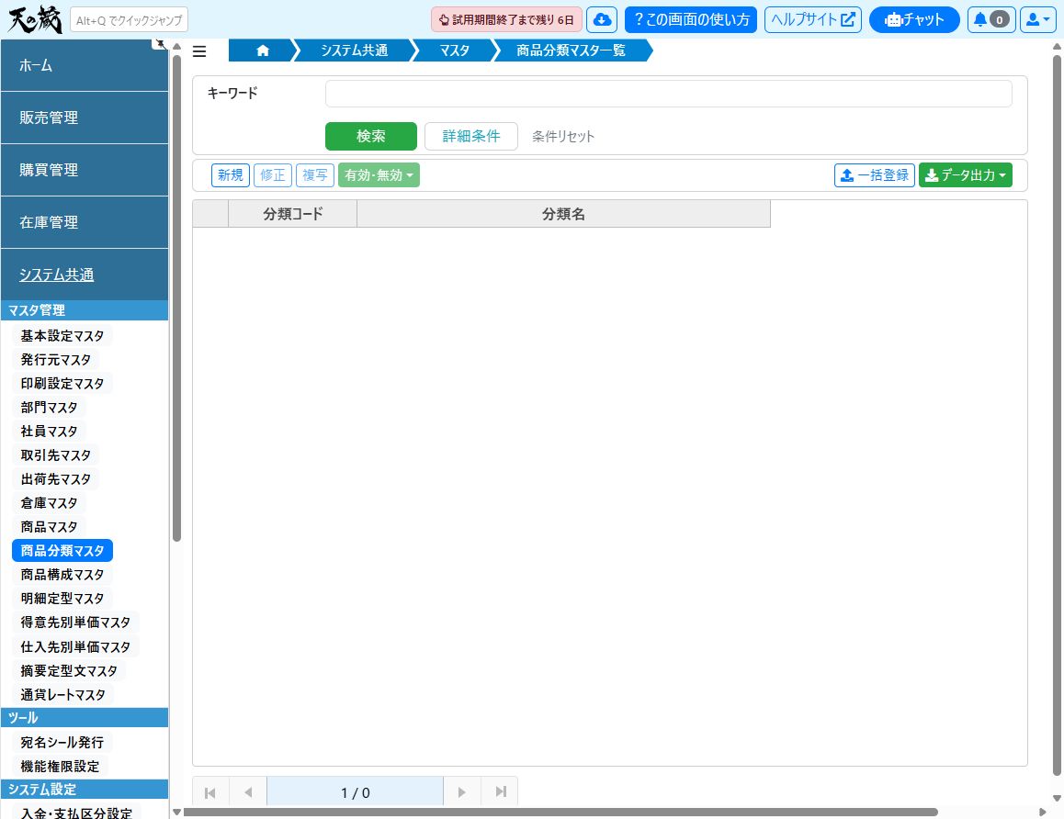1064x819 pixels.
Task: Click the cloud download icon
Action: point(601,19)
